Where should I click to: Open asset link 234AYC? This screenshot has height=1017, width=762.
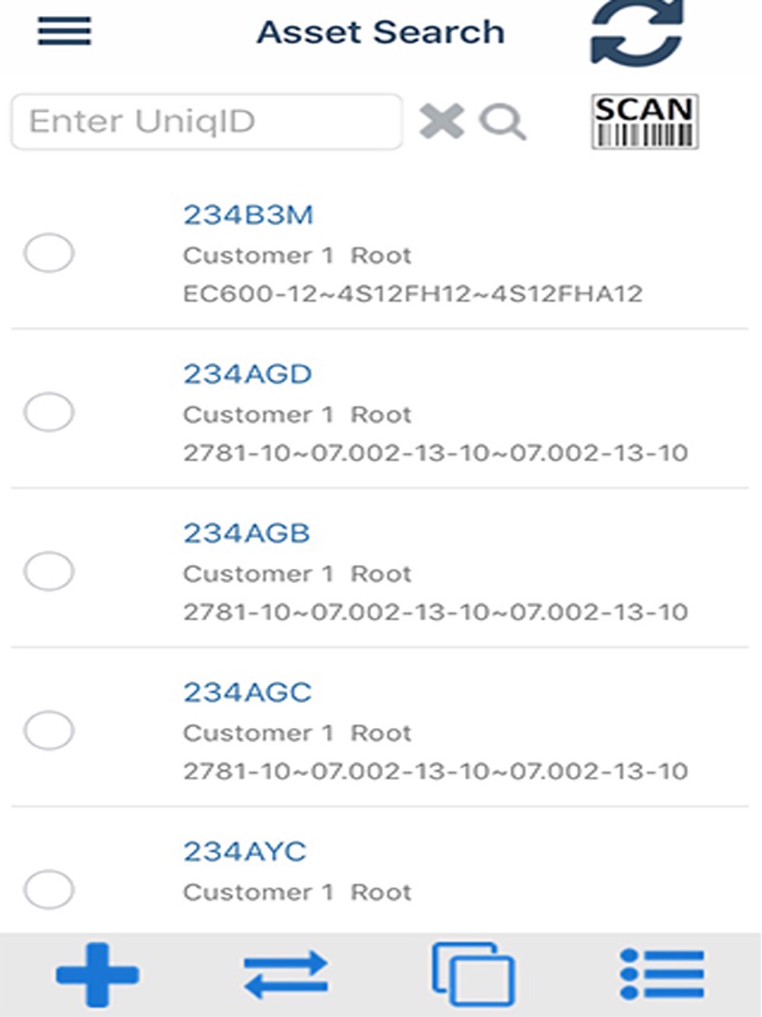(x=245, y=852)
